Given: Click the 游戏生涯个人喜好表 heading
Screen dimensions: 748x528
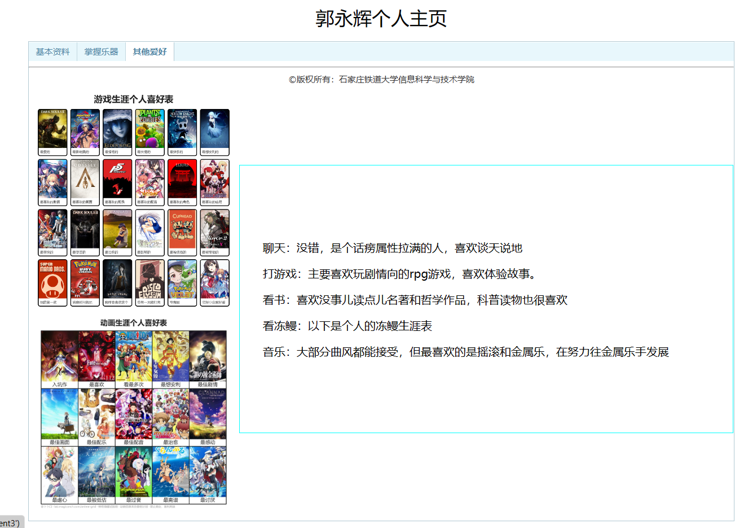Looking at the screenshot, I should 134,99.
